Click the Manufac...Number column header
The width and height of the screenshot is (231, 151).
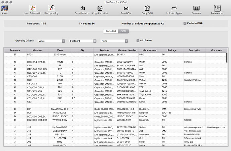(127, 50)
